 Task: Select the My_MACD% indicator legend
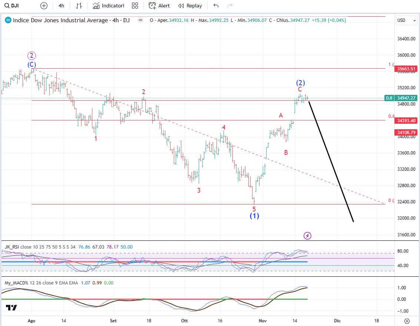[x=41, y=283]
